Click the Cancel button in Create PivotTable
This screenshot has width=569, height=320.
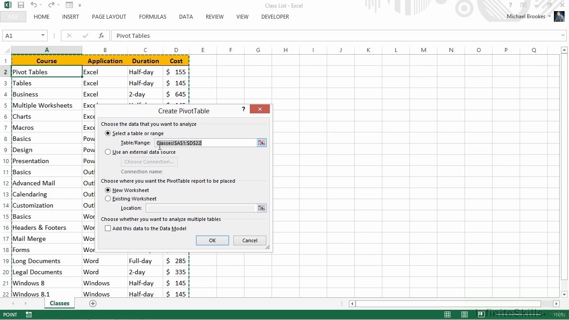(250, 240)
